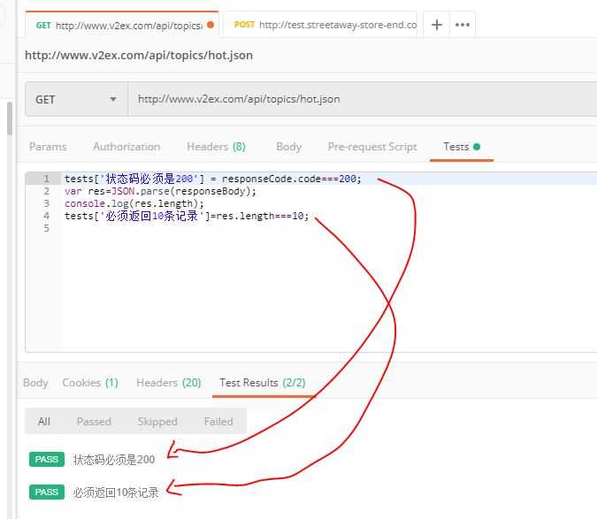Open the tab options three-dot menu
The height and width of the screenshot is (519, 597).
[463, 25]
